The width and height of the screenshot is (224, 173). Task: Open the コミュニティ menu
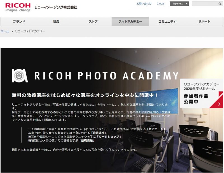pyautogui.click(x=167, y=22)
